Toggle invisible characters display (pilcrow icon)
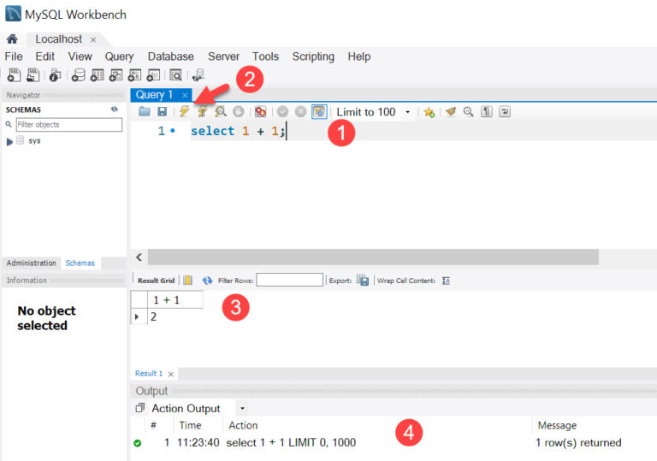 (x=486, y=112)
